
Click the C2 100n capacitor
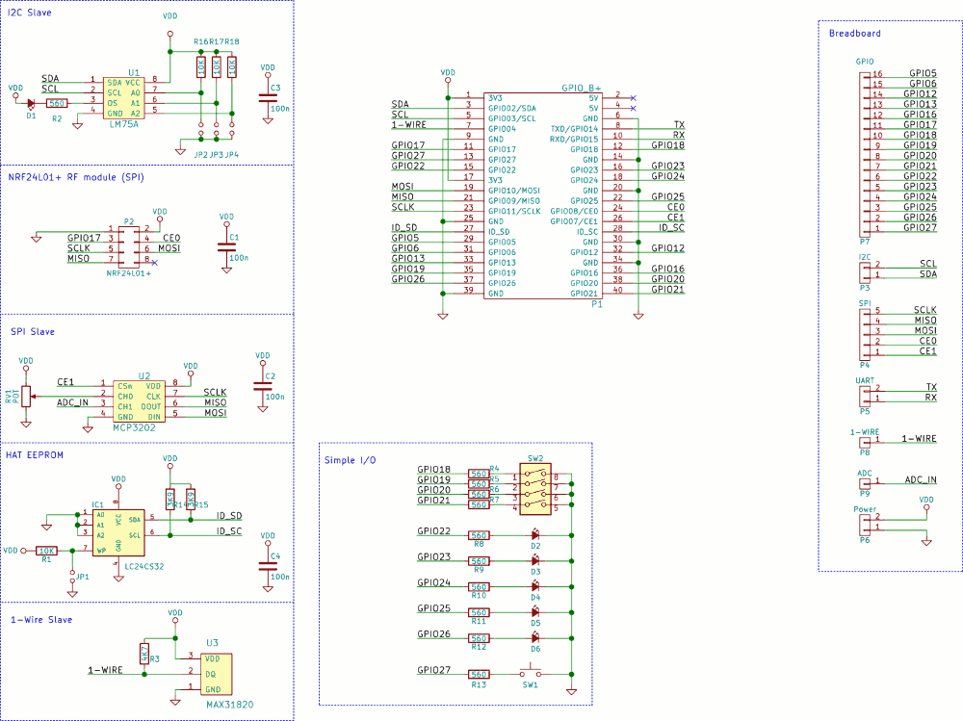[262, 386]
